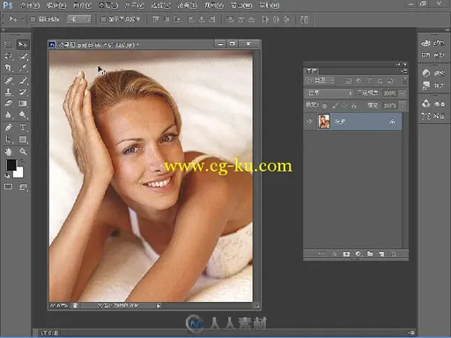
Task: Open the Fill slider dropdown
Action: pos(403,106)
